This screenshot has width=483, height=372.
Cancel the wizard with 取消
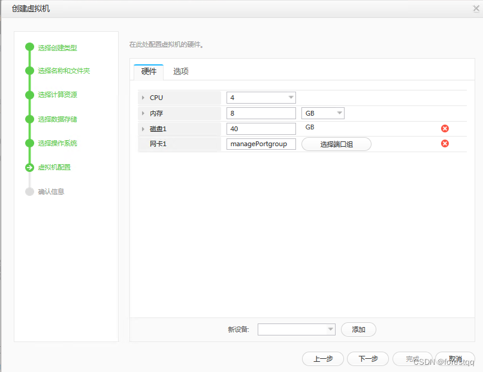[455, 359]
